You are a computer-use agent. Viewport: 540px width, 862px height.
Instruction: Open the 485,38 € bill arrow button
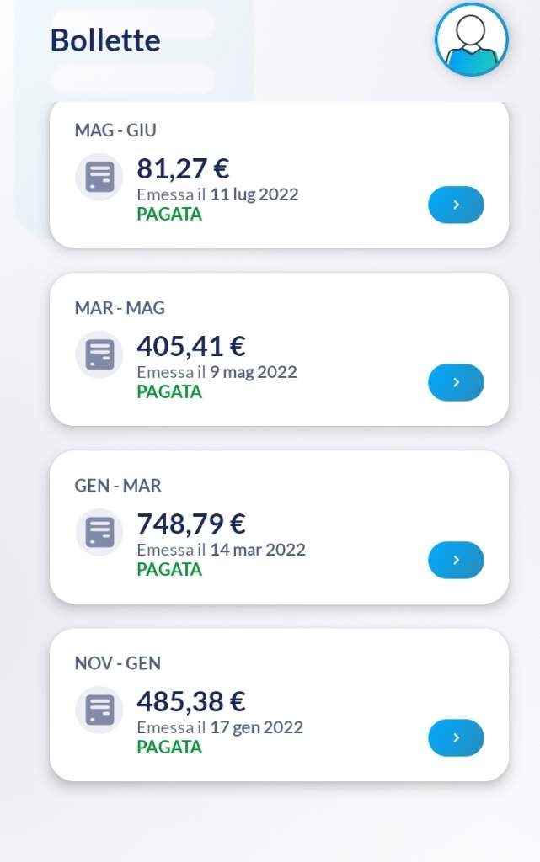click(x=456, y=737)
